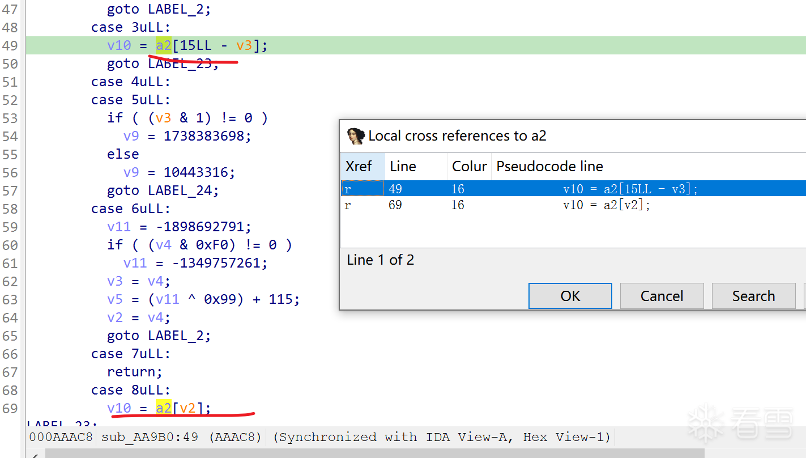Click the IDA portrait icon in dialog title
Image resolution: width=806 pixels, height=458 pixels.
click(x=356, y=136)
